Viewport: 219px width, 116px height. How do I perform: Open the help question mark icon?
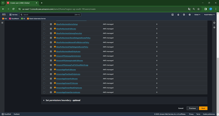(184, 15)
